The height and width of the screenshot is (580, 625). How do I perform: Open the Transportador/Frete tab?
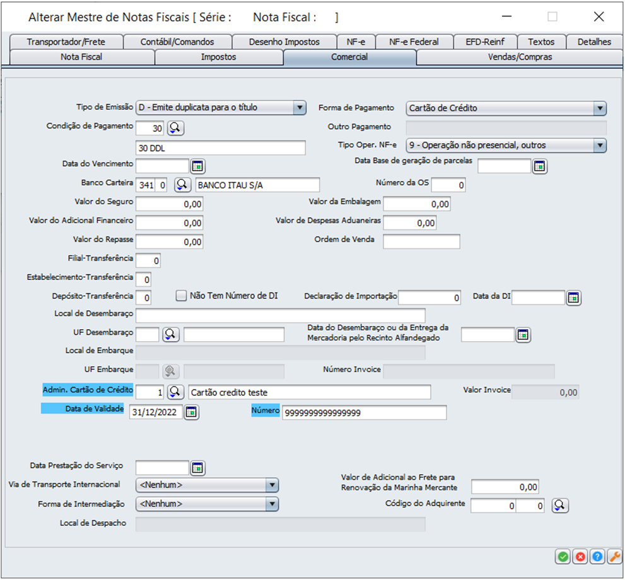click(66, 42)
